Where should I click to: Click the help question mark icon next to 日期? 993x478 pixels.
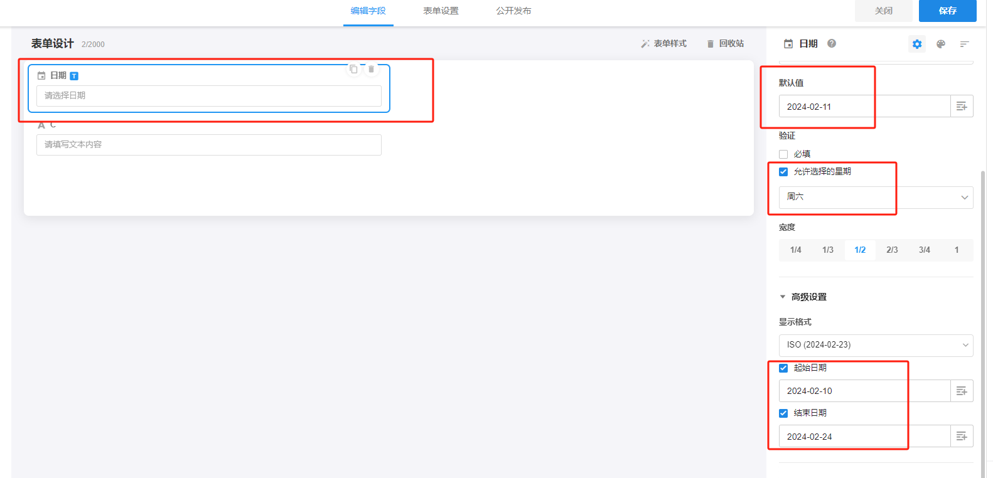pos(832,43)
